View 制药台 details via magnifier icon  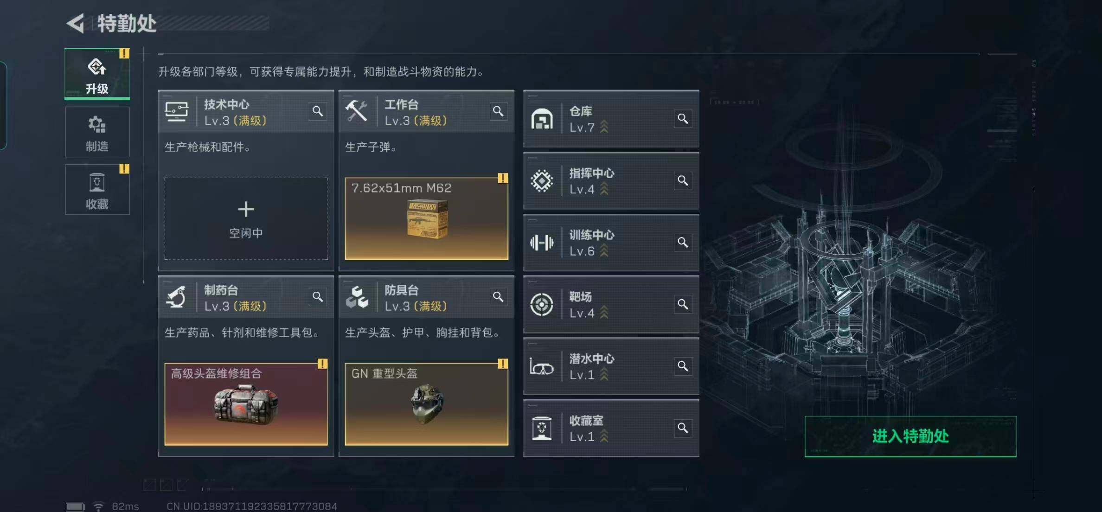318,297
